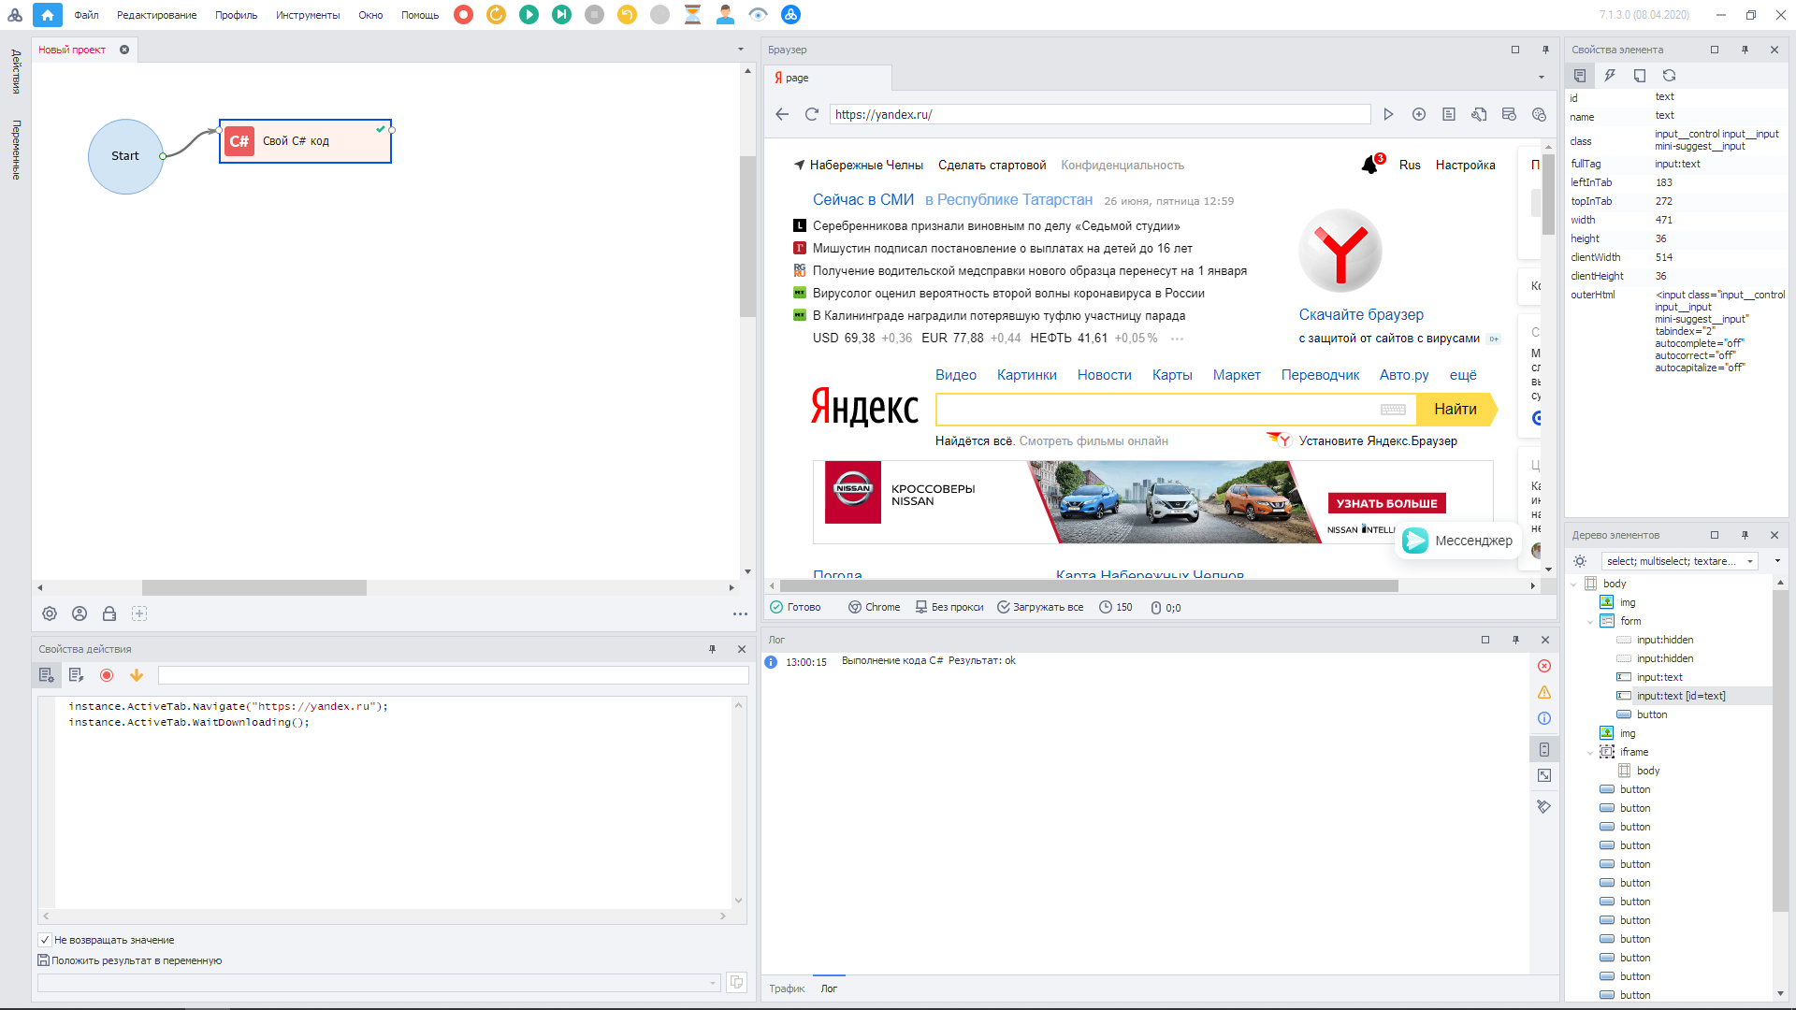
Task: Collapse the form node in element tree
Action: [x=1590, y=622]
